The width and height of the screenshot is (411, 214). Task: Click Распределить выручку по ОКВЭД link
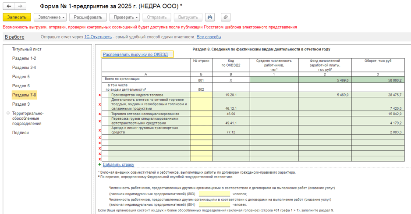click(x=135, y=54)
